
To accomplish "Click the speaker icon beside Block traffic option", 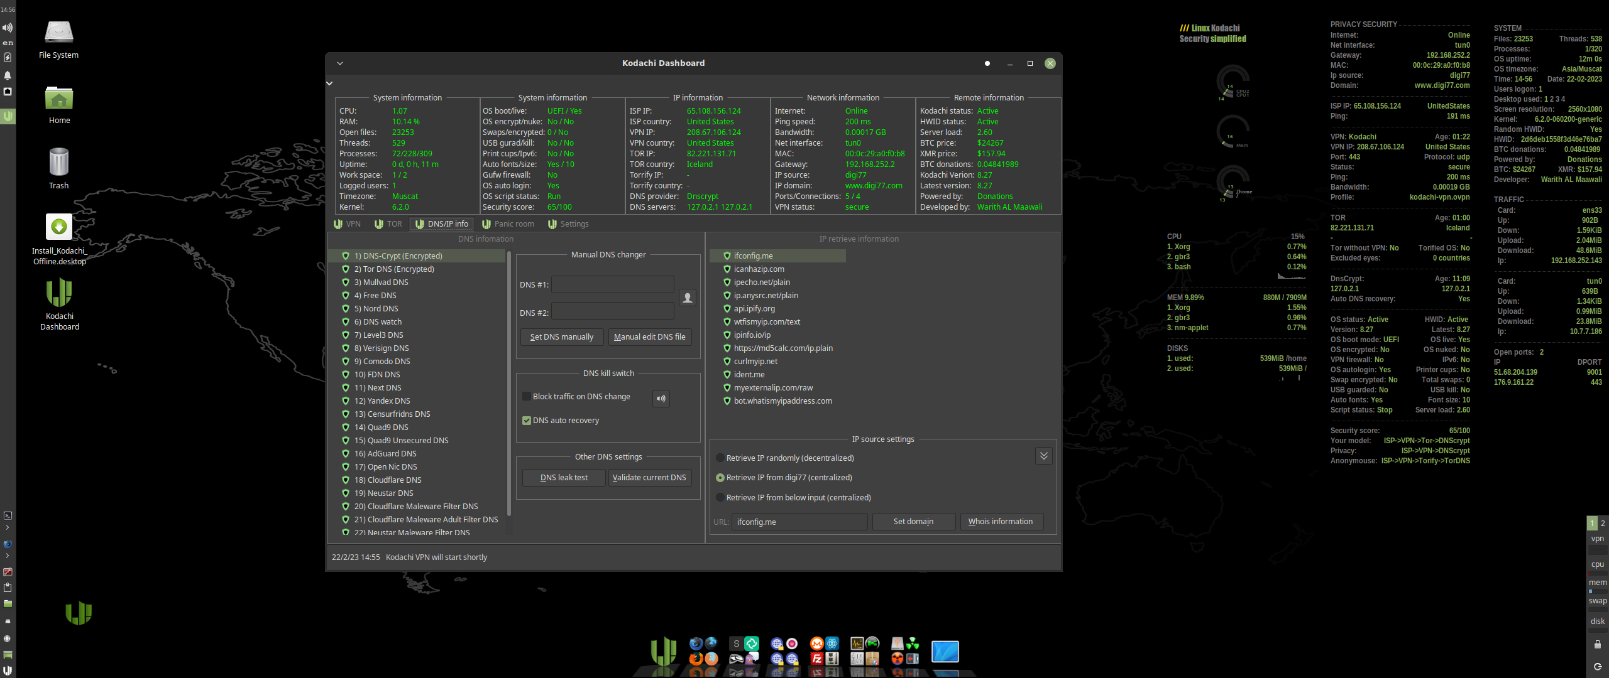I will click(x=661, y=399).
